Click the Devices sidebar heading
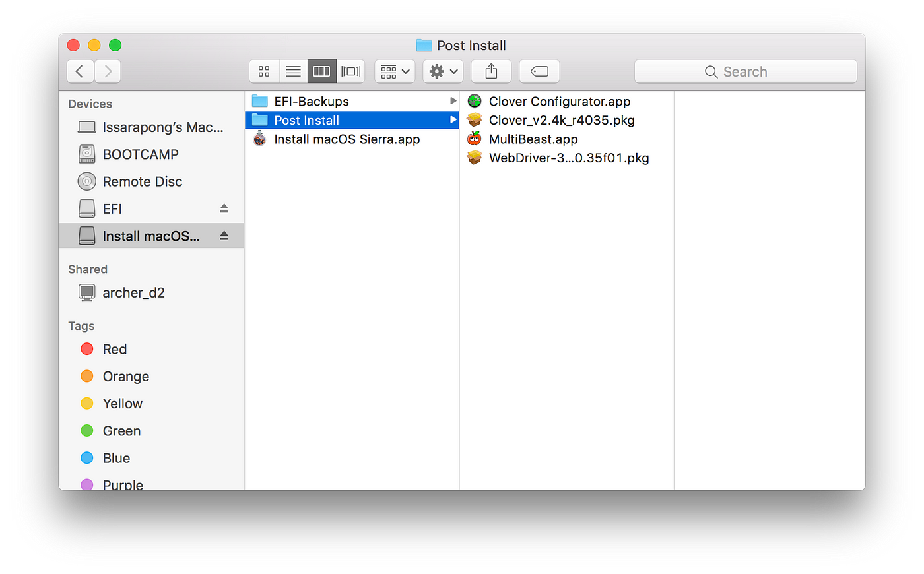 pos(90,104)
